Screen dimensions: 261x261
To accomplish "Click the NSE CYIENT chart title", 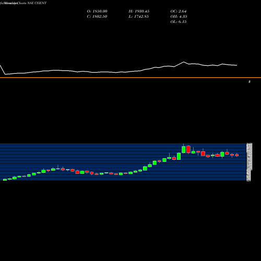I will [23, 3].
